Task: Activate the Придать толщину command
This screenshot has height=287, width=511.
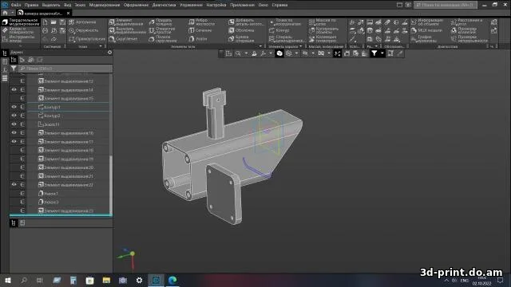Action: [x=160, y=22]
